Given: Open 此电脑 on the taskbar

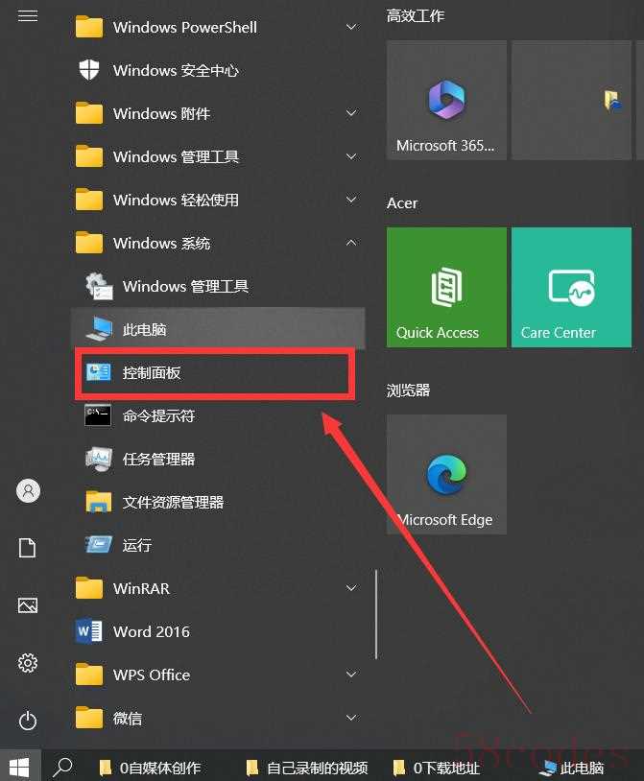Looking at the screenshot, I should 572,768.
